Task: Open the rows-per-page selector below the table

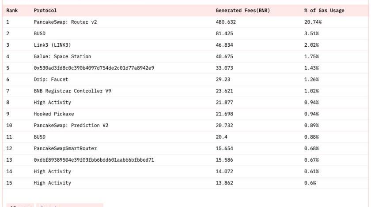Action: coord(19,205)
